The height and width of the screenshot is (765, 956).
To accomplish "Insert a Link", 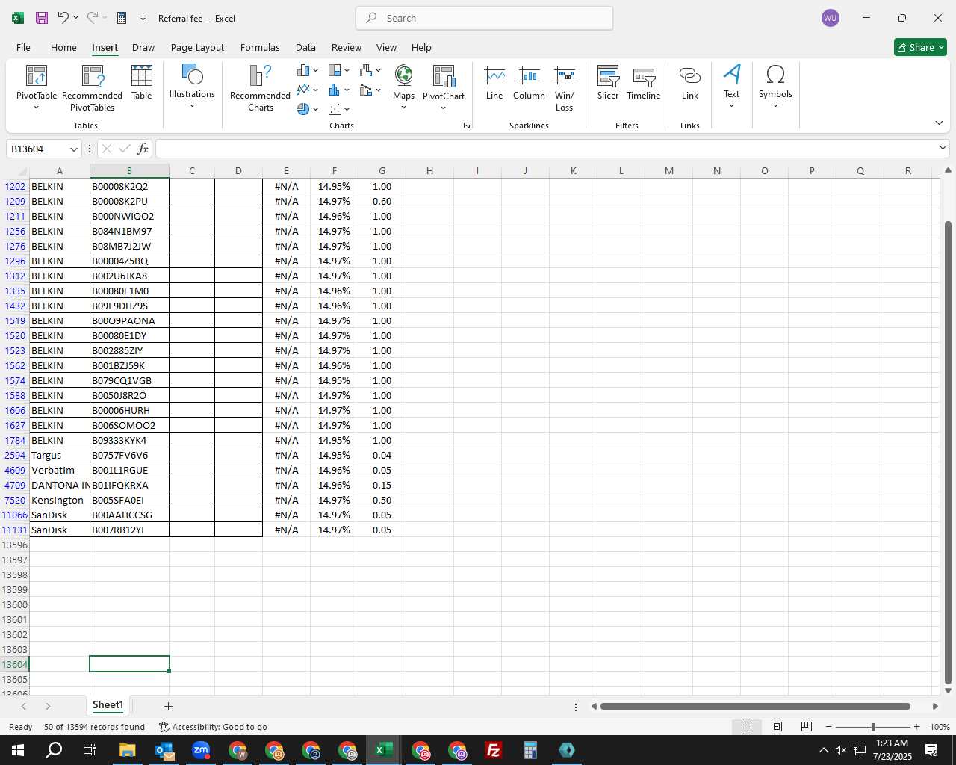I will tap(690, 82).
